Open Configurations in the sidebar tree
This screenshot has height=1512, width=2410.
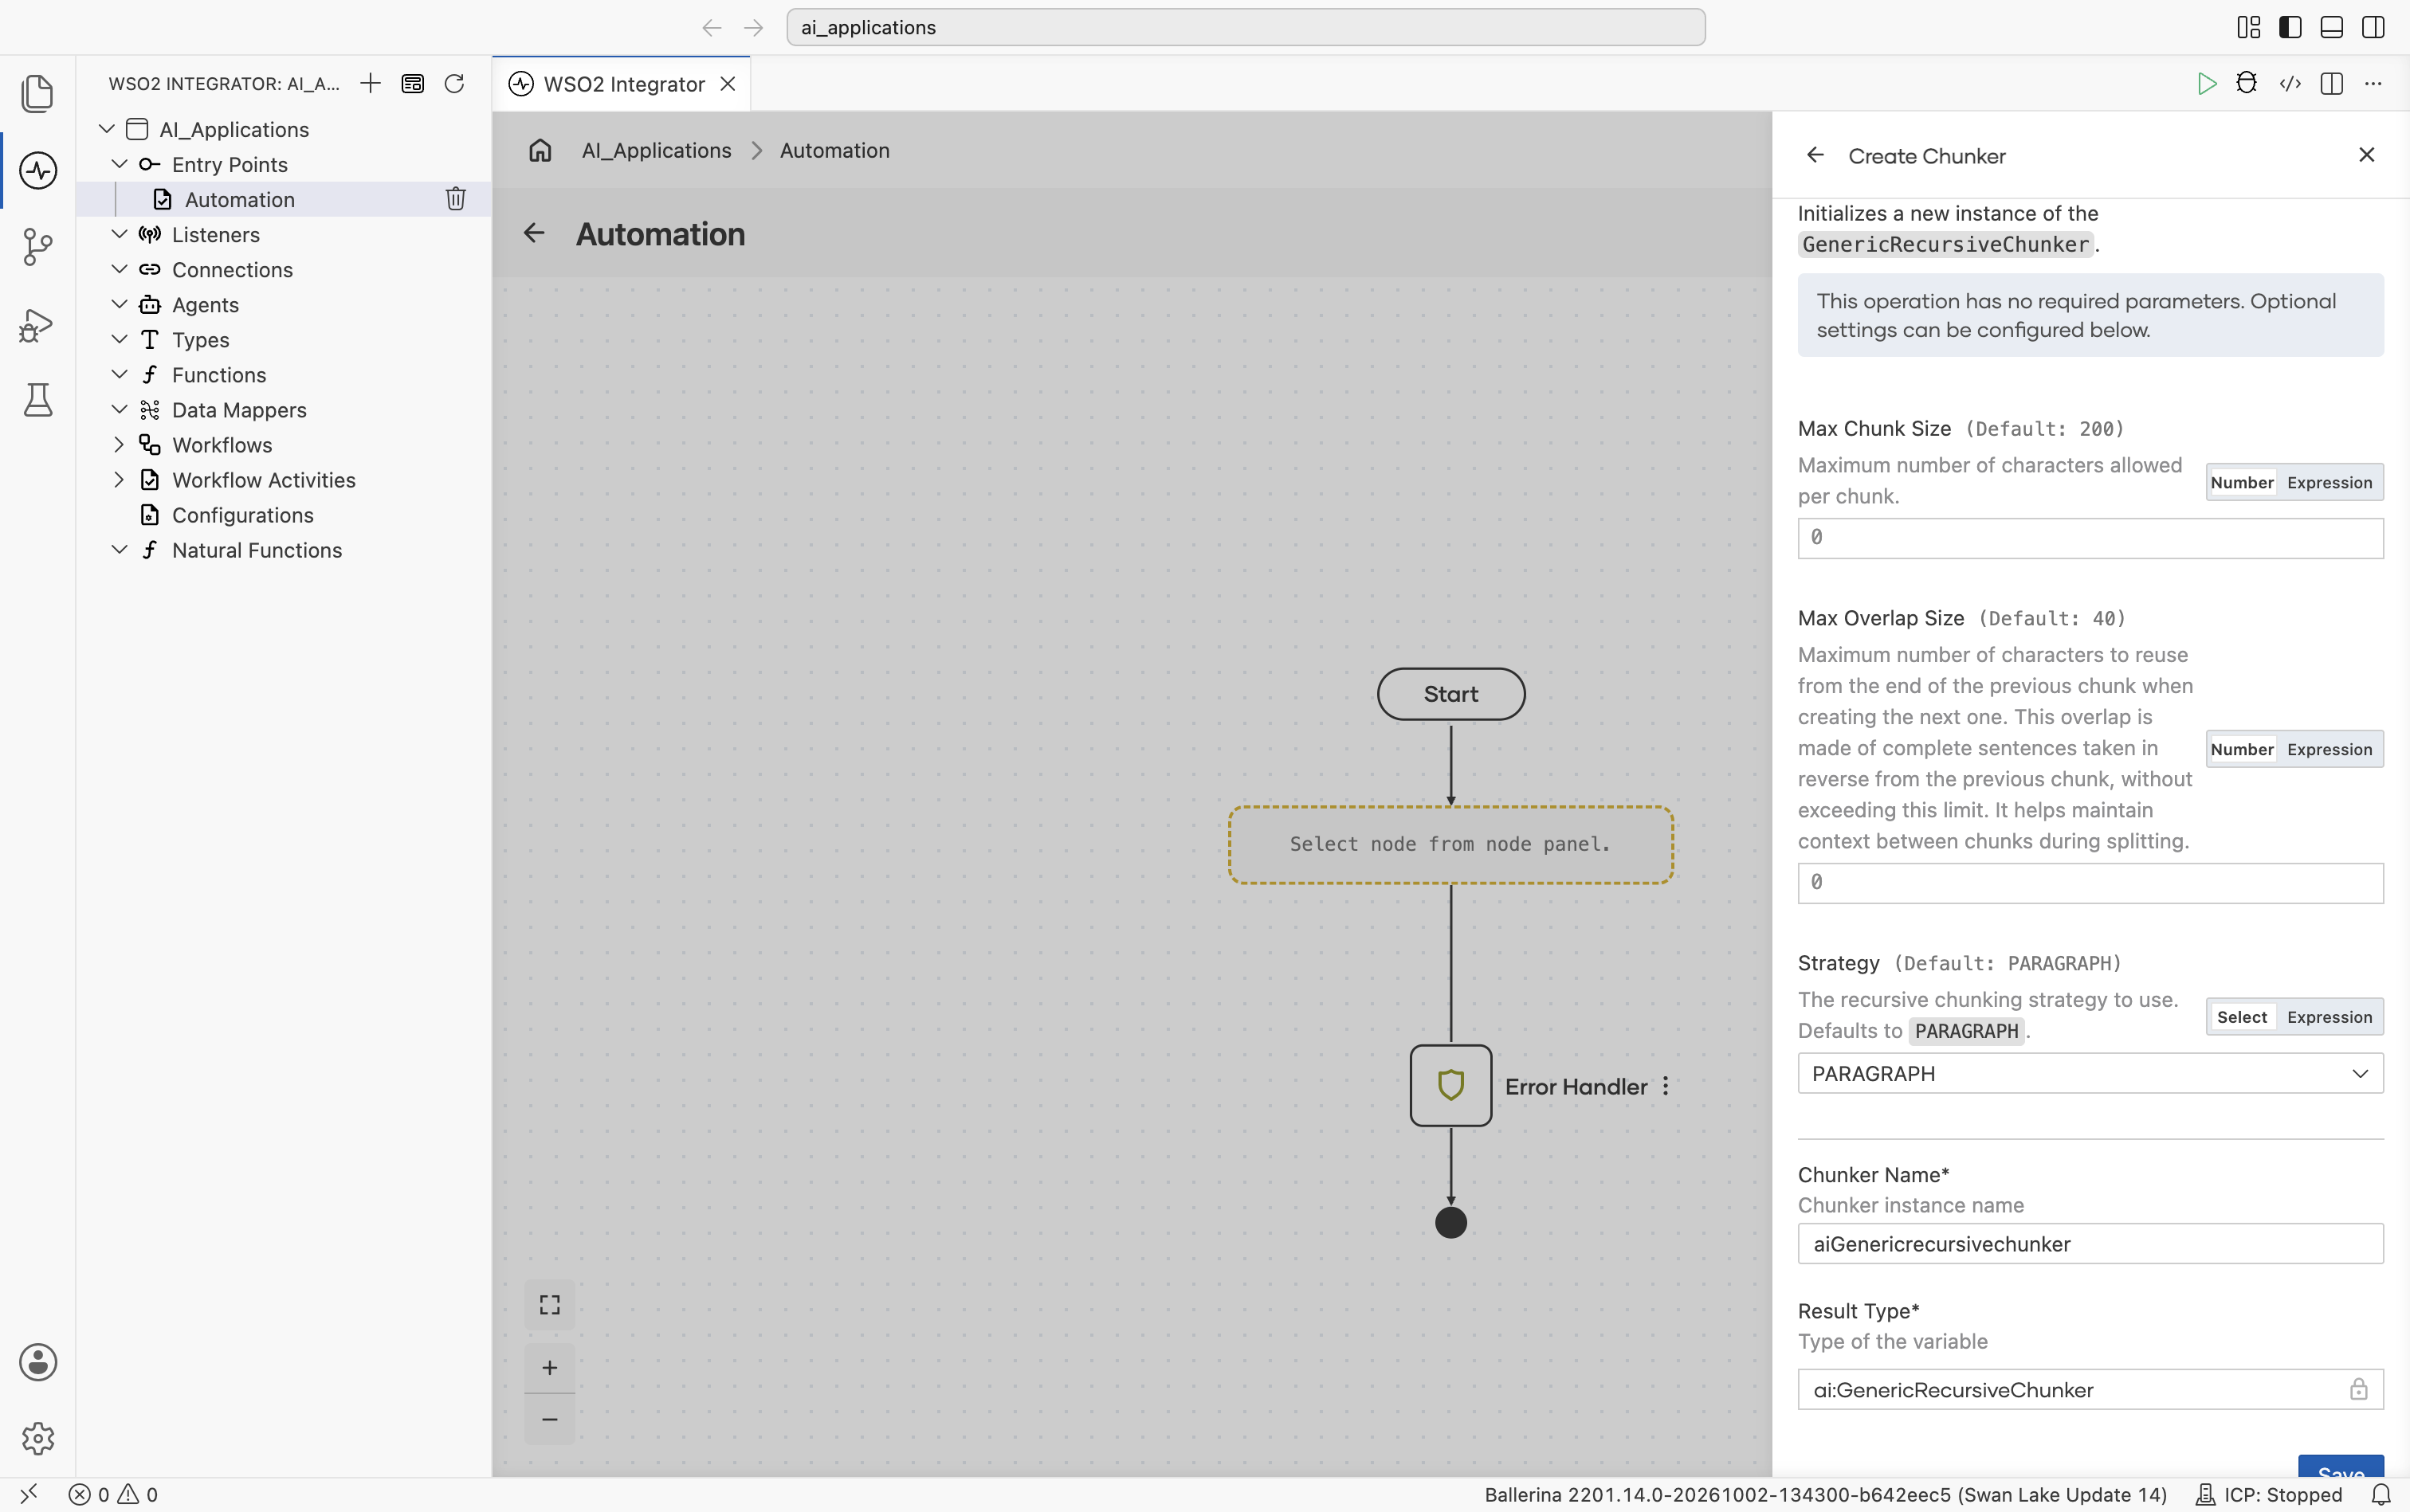pos(242,515)
